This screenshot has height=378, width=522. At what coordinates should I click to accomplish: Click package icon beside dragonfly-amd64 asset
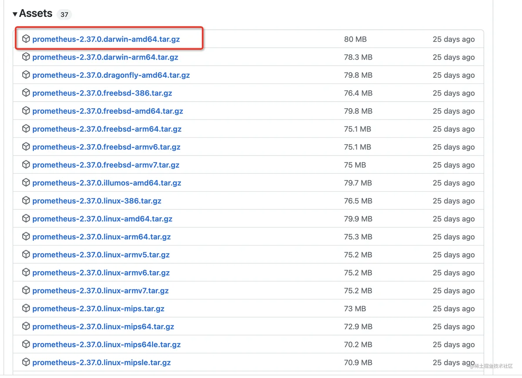click(x=26, y=75)
